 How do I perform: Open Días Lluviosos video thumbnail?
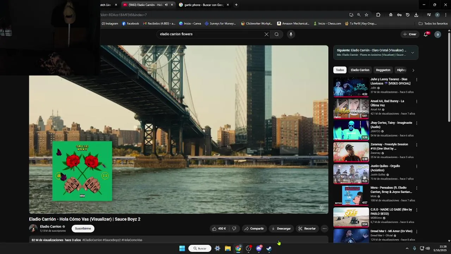pos(351,87)
